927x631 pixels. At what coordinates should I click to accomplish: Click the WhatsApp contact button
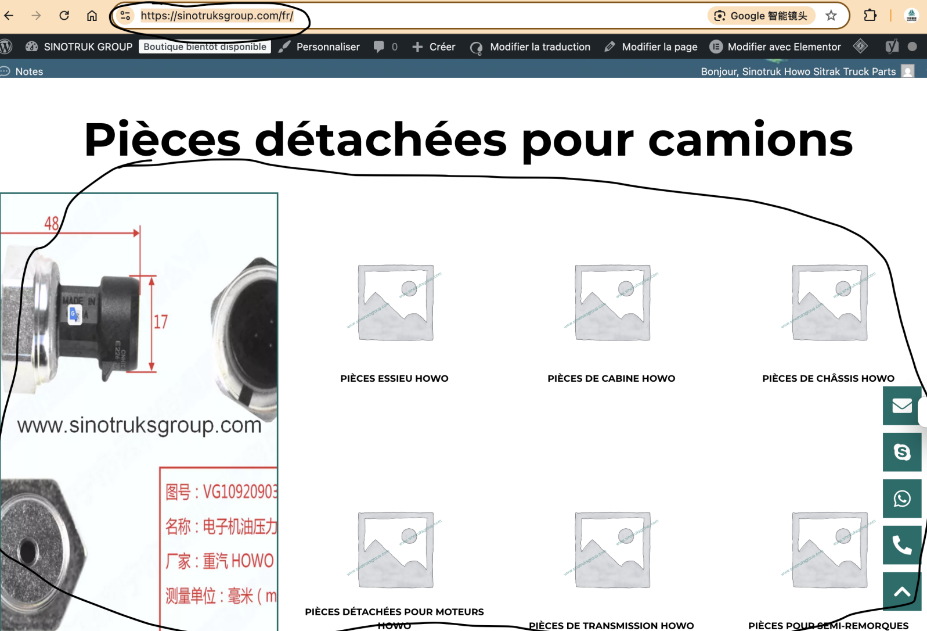[x=902, y=499]
